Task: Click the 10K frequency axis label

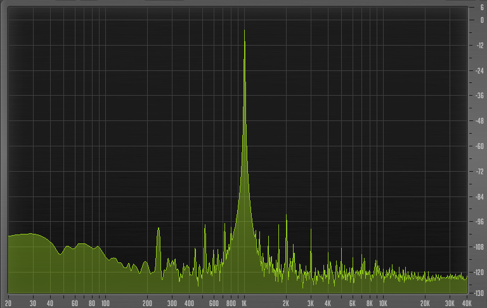Action: coord(383,304)
